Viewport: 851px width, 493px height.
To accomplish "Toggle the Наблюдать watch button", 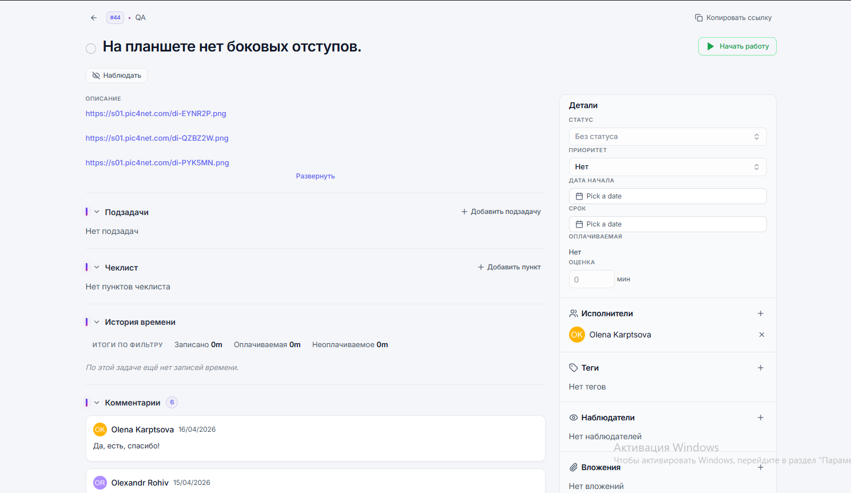I will pos(117,75).
